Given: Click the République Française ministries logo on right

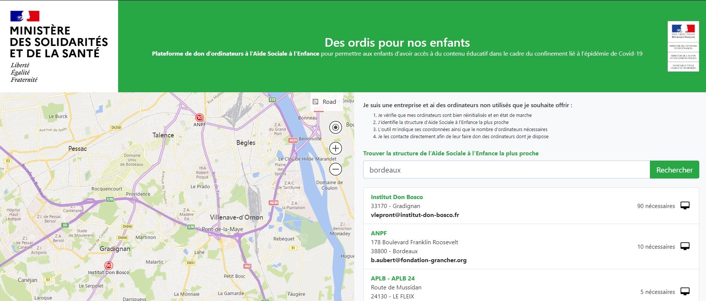Looking at the screenshot, I should [683, 46].
